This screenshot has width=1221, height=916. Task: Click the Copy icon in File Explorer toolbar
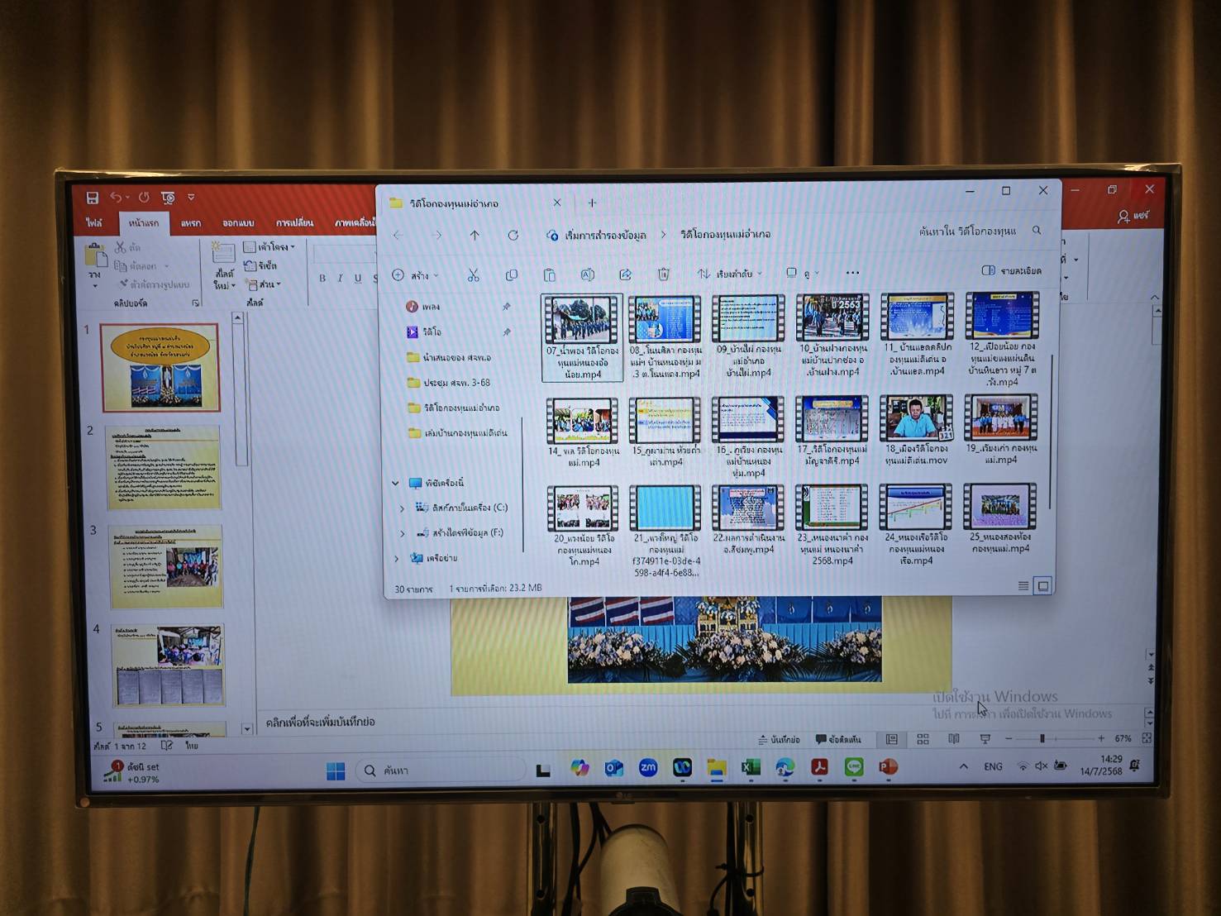pyautogui.click(x=512, y=274)
